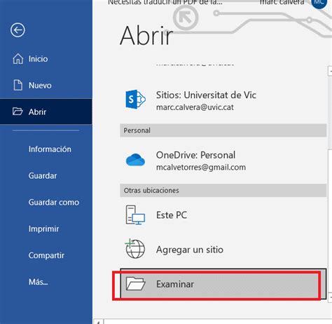Screen dimensions: 332x324
Task: Open the Compartir page
Action: pyautogui.click(x=46, y=255)
